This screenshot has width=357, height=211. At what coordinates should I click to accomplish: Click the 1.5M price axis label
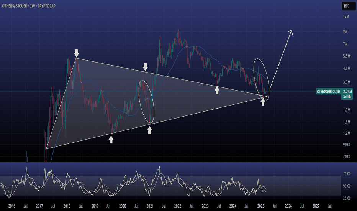pos(347,122)
